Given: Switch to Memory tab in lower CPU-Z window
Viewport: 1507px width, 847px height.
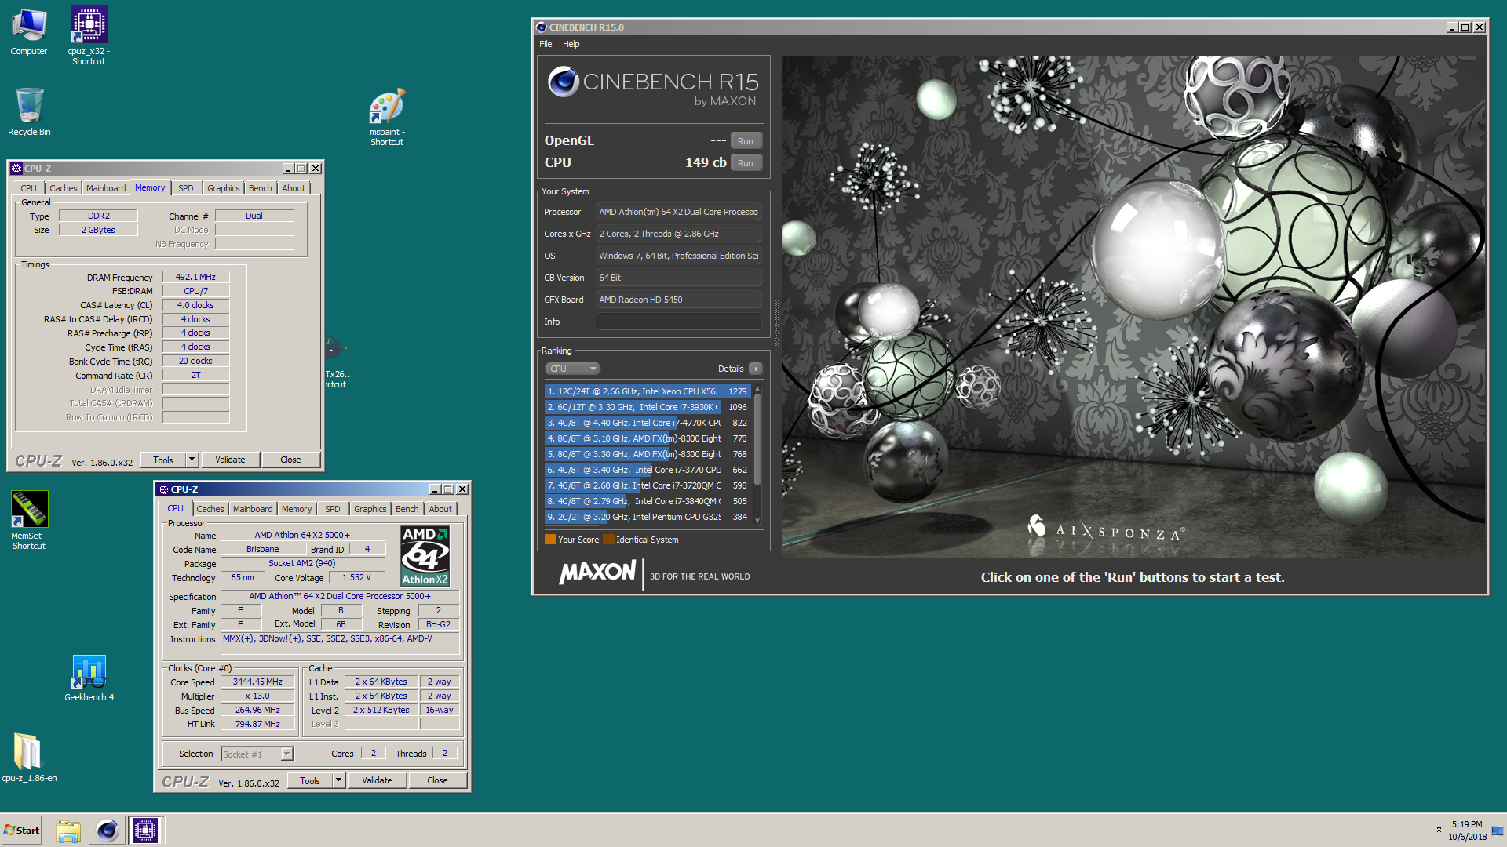Looking at the screenshot, I should coord(297,509).
